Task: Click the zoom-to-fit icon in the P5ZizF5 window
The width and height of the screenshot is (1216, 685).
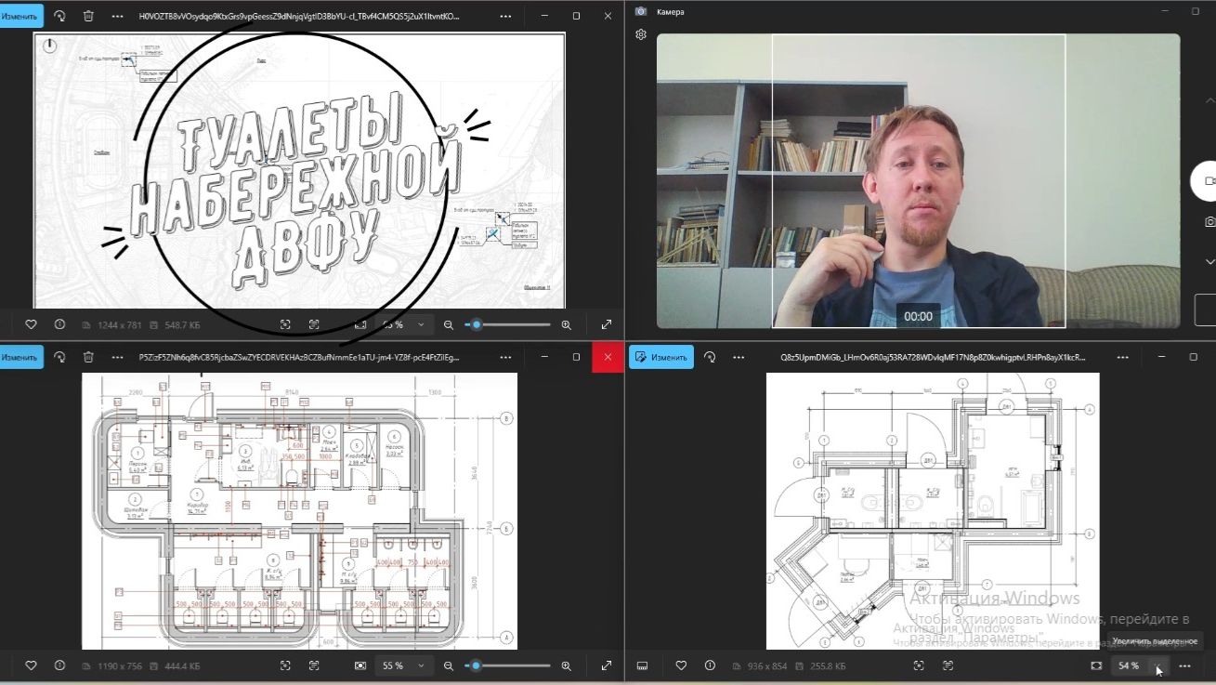Action: (x=360, y=665)
